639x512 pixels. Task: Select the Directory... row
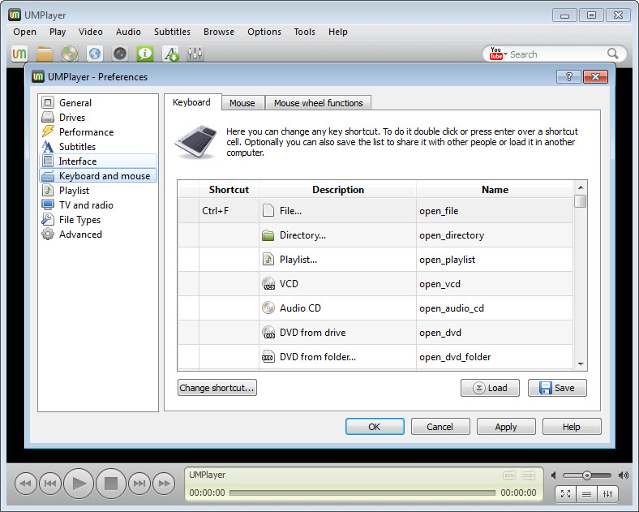338,235
